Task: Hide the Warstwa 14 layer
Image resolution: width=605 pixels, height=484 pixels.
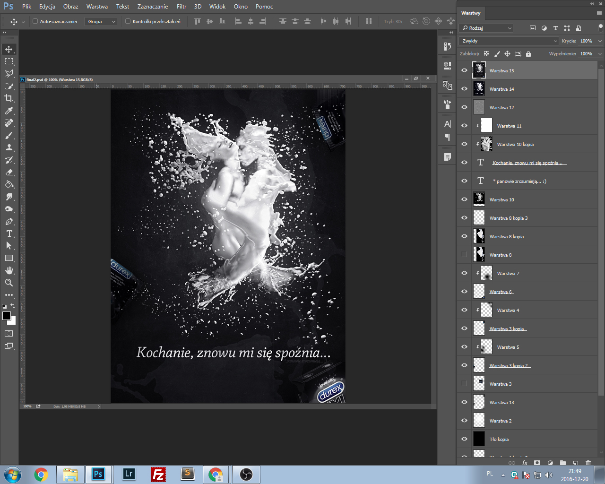Action: click(464, 89)
